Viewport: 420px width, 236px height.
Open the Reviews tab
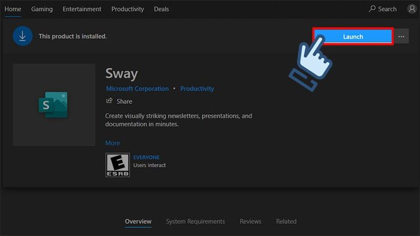(x=250, y=222)
